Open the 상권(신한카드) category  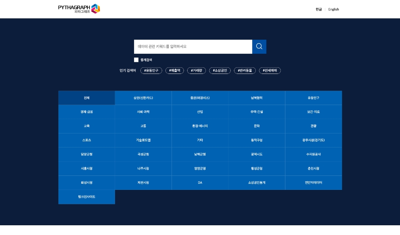coord(143,98)
